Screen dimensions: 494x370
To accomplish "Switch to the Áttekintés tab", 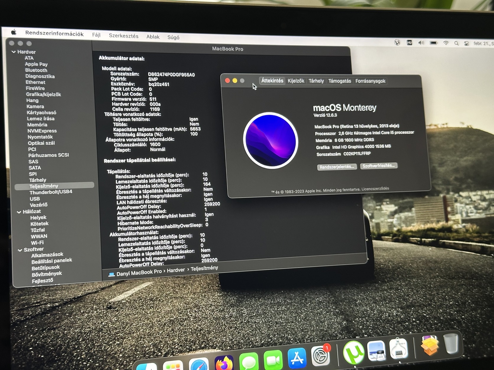I will click(x=272, y=81).
